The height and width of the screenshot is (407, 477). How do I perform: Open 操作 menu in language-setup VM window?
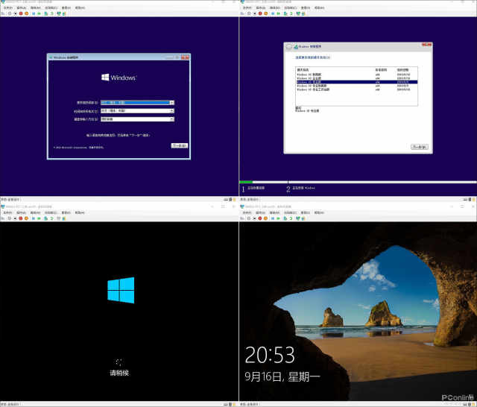[21, 7]
